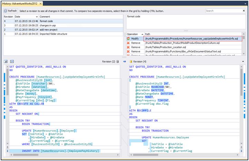The width and height of the screenshot is (249, 161).
Task: Click the search magnifier icon
Action: (x=244, y=11)
